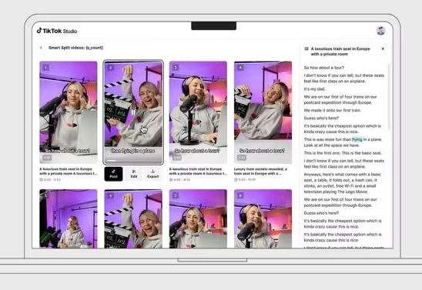
Task: Select bottom-row clapperboard clip thumbnail
Action: (133, 218)
